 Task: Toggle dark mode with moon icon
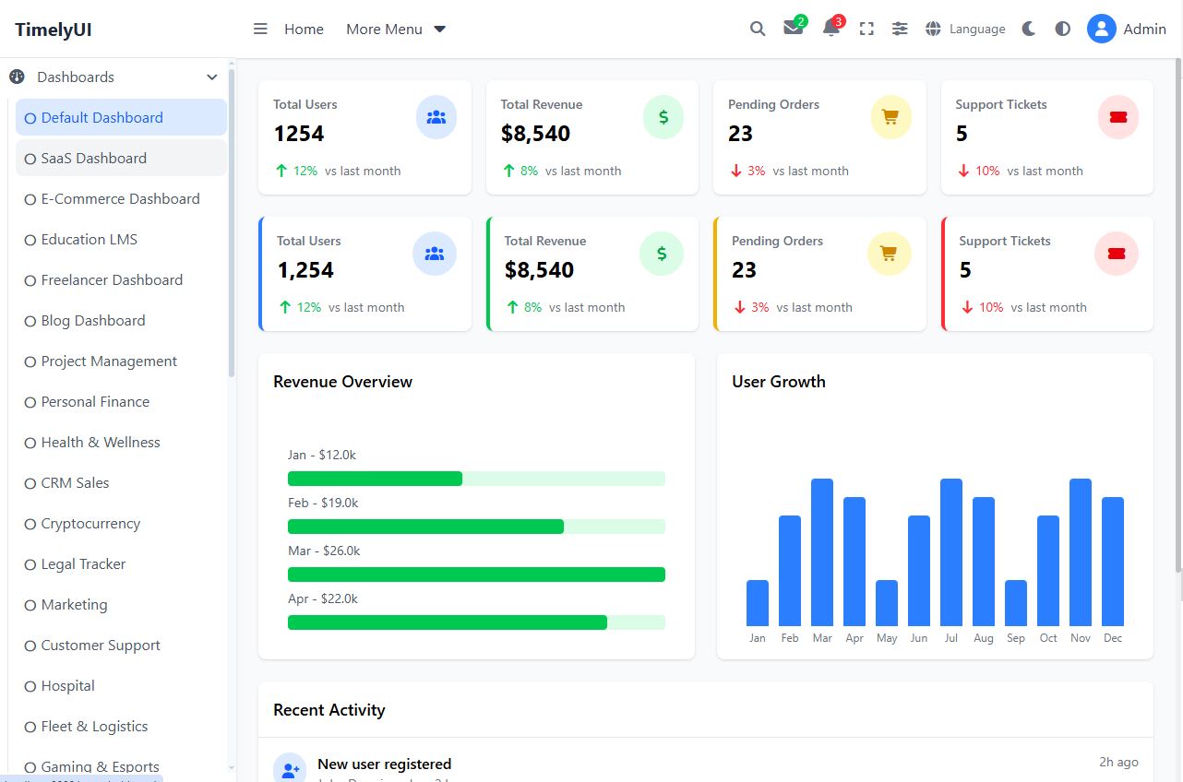point(1029,30)
